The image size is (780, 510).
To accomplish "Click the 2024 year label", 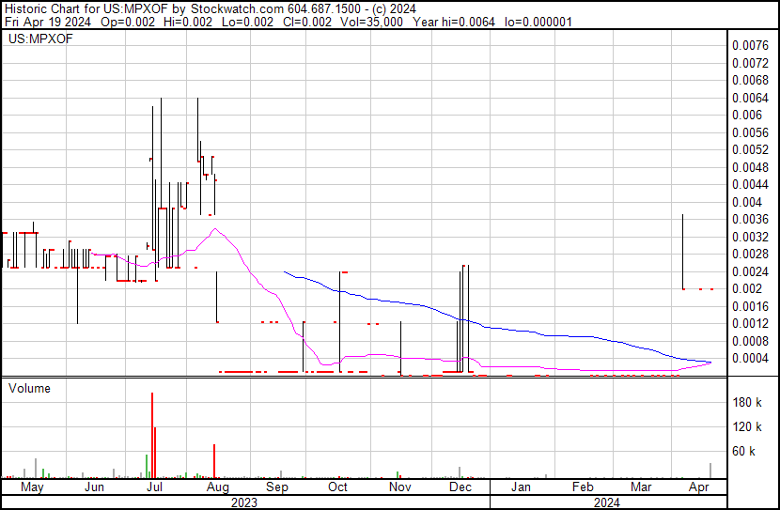I will pos(607,502).
